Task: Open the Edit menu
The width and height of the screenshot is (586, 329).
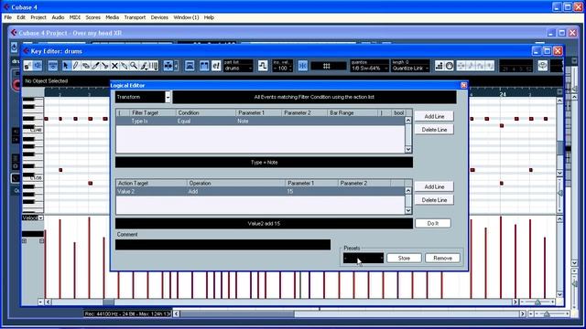Action: point(21,17)
